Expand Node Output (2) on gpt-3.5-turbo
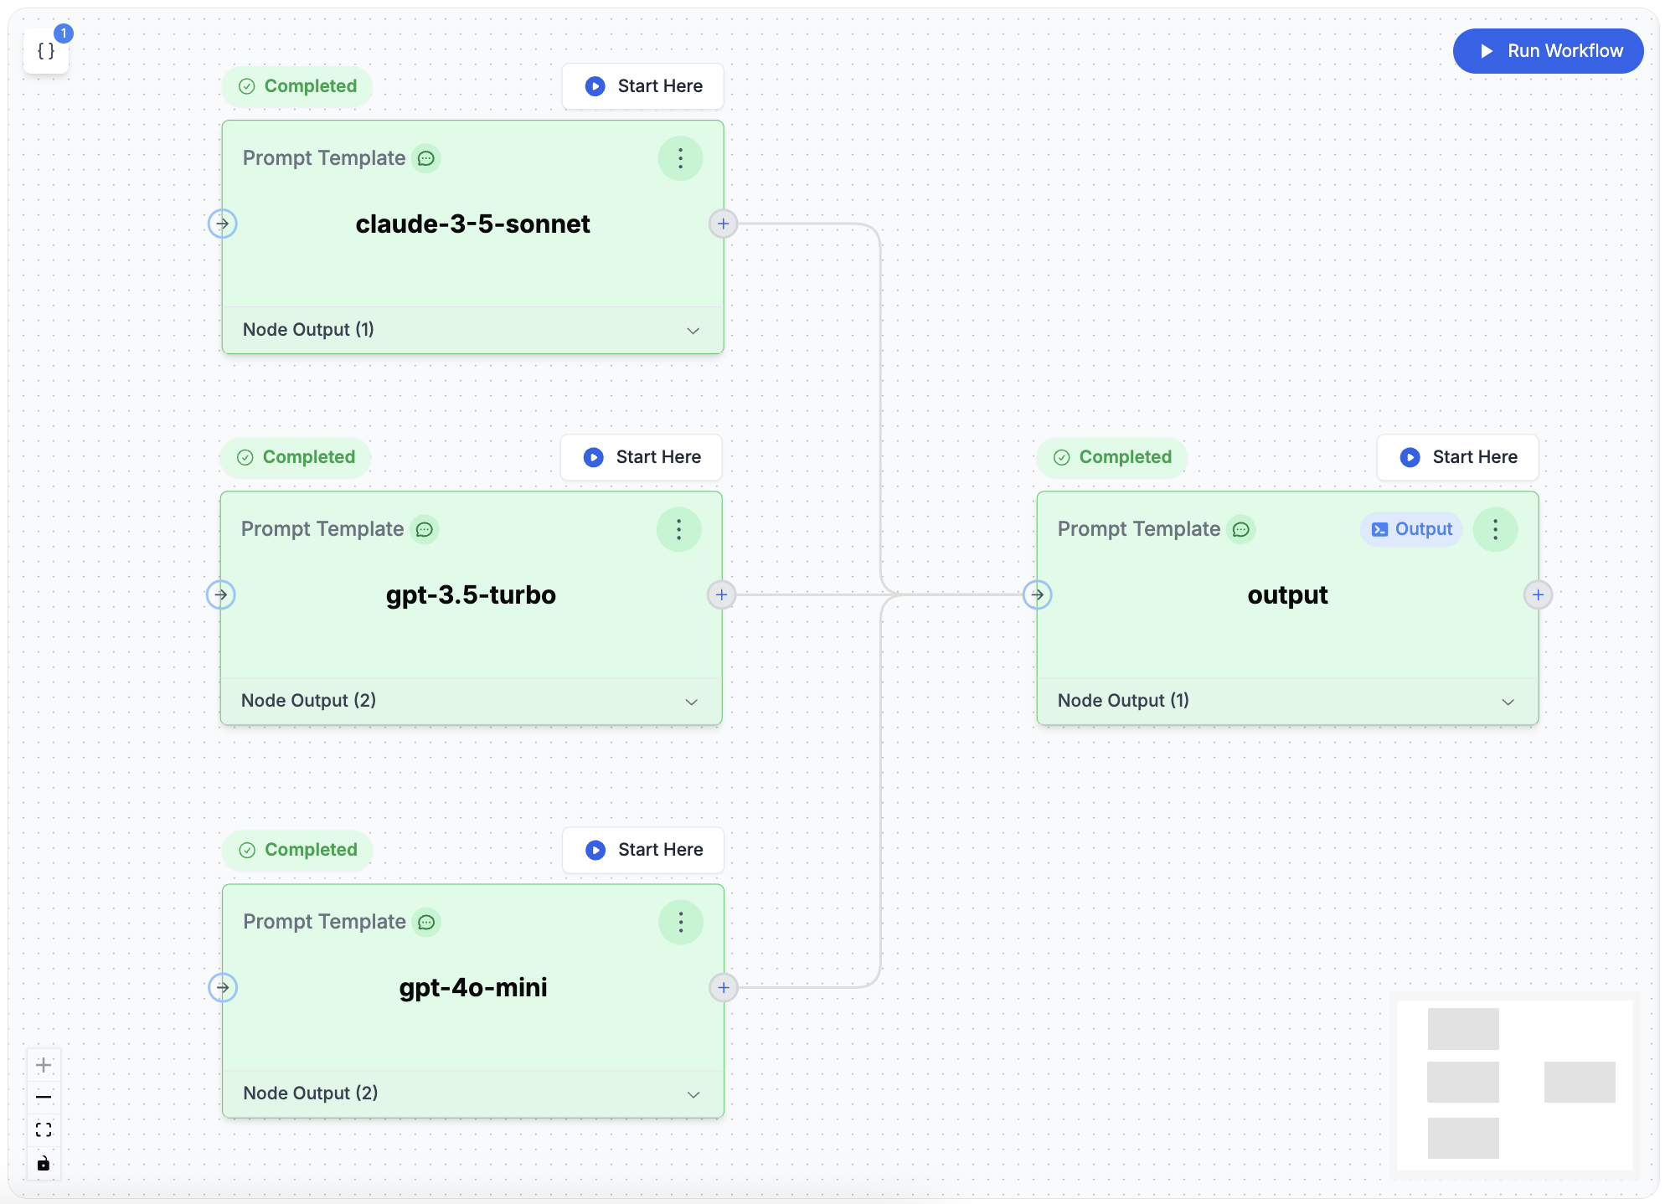The image size is (1665, 1204). click(x=691, y=701)
